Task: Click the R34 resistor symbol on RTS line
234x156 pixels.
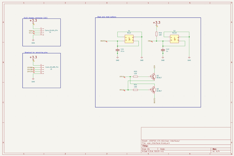Action: tap(135, 90)
